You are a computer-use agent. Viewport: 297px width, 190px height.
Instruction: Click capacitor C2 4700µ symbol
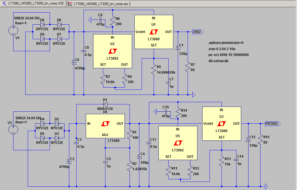click(x=69, y=162)
